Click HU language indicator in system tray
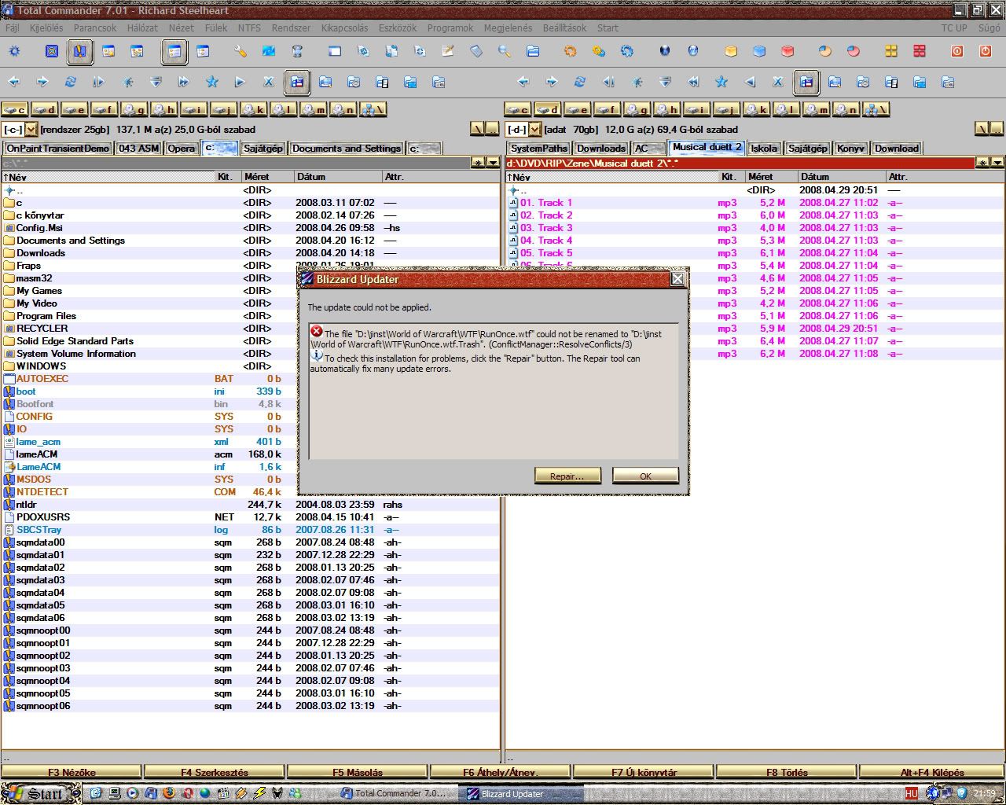 pyautogui.click(x=911, y=794)
